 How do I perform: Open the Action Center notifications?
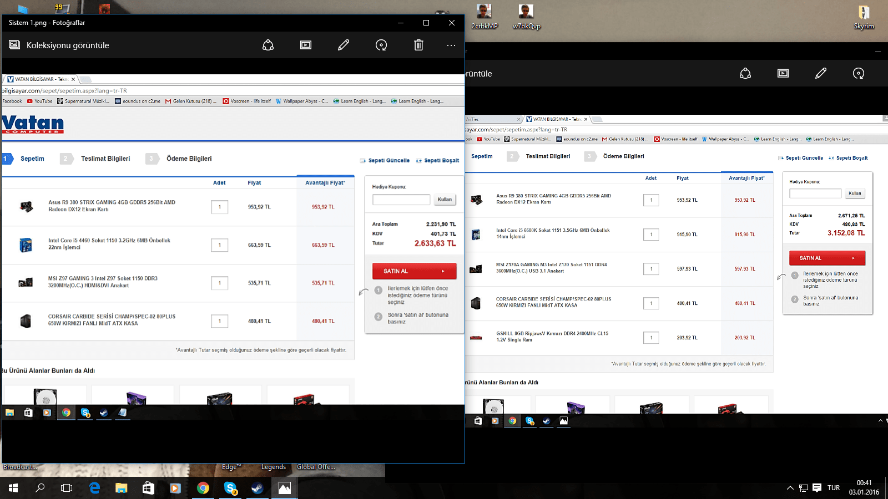(817, 488)
